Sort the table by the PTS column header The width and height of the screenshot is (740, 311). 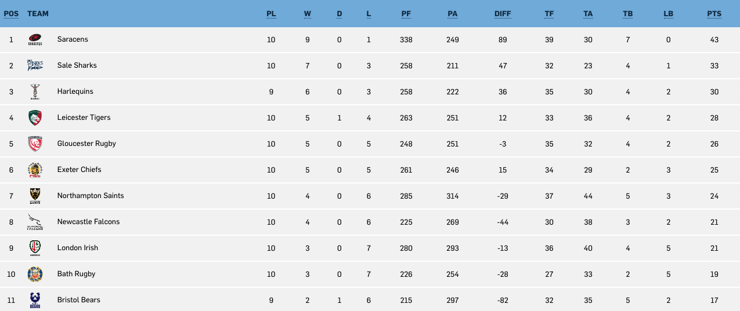click(x=714, y=14)
